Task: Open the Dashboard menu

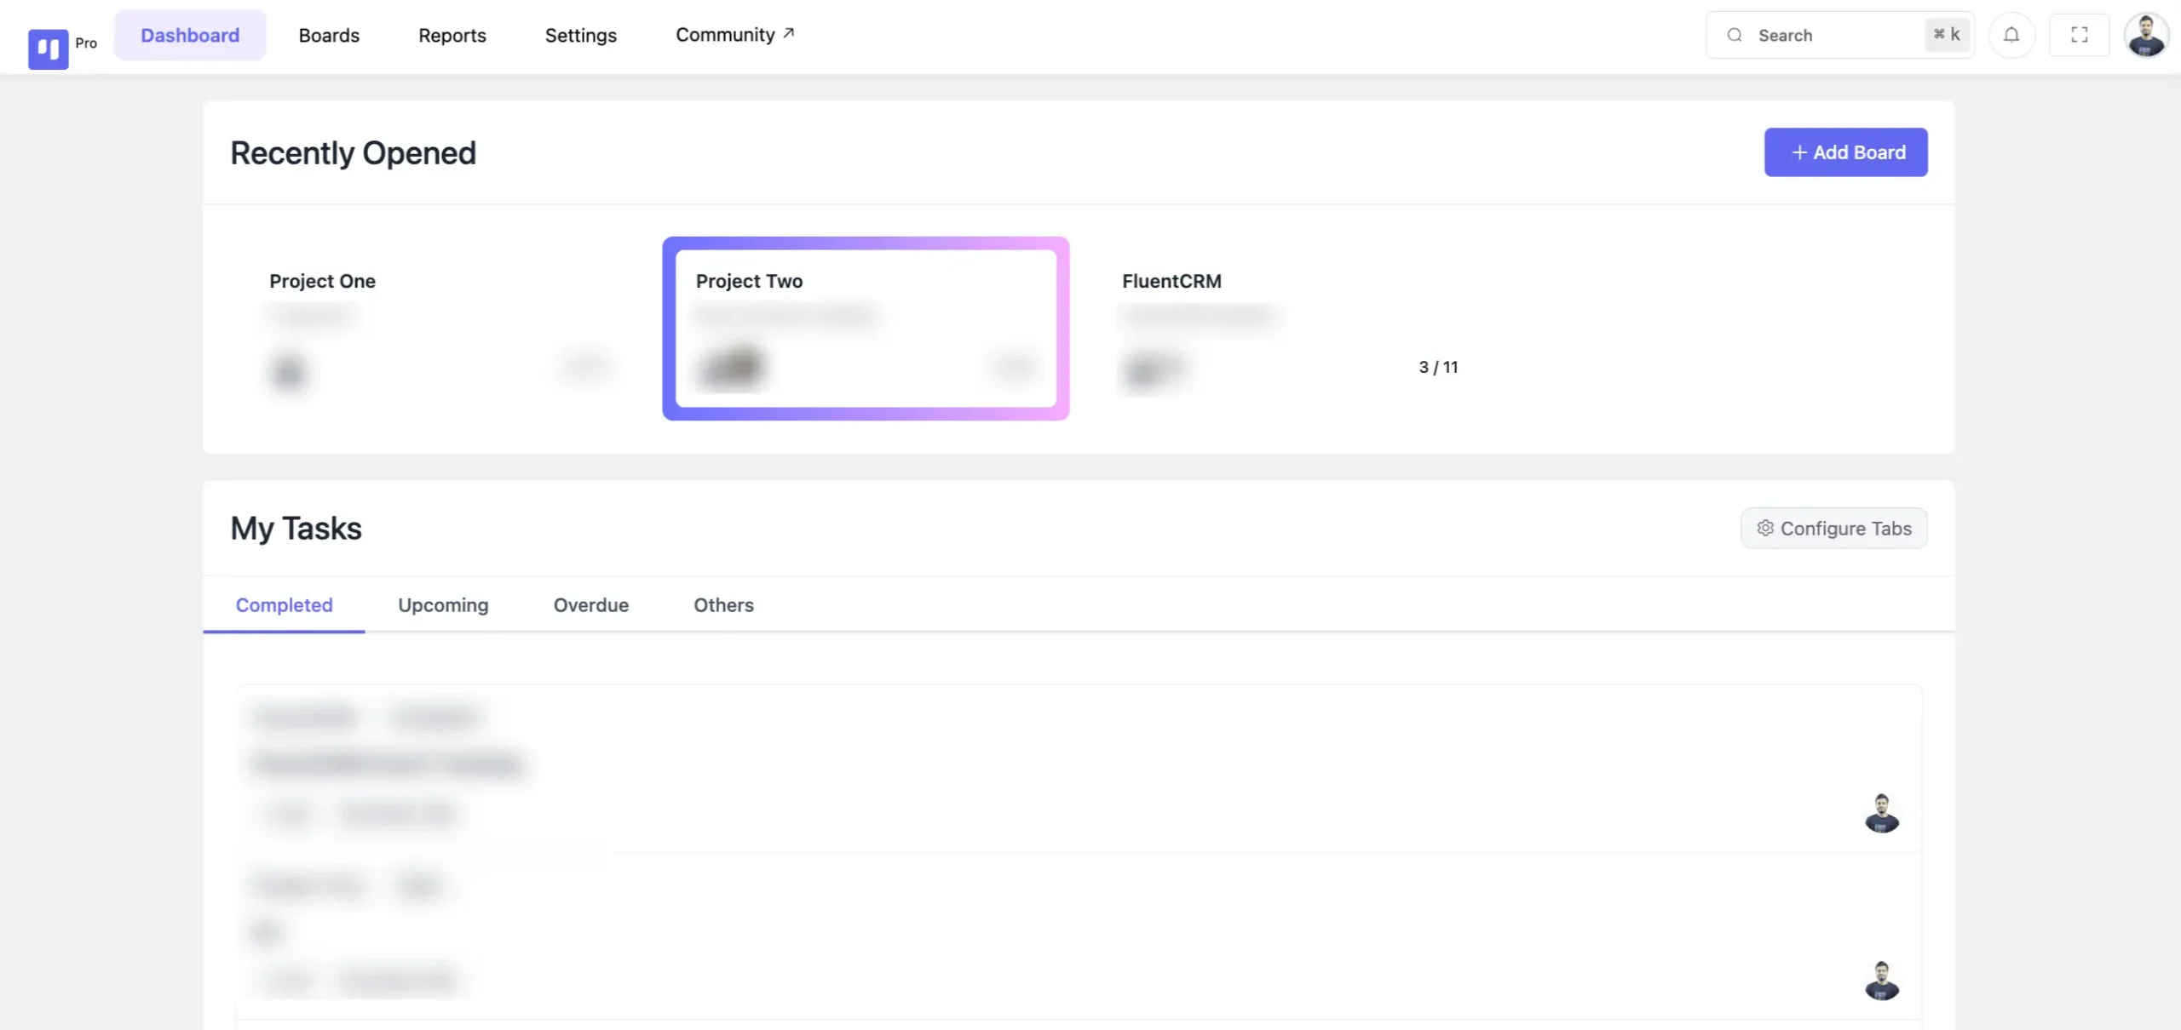Action: pos(190,35)
